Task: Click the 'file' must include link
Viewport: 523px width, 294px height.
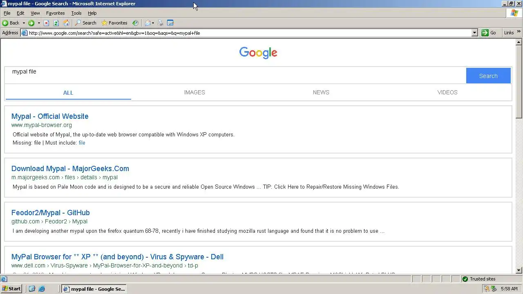Action: coord(82,143)
